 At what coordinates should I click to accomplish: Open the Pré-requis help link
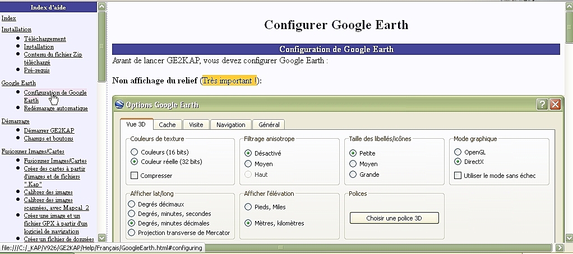click(37, 70)
